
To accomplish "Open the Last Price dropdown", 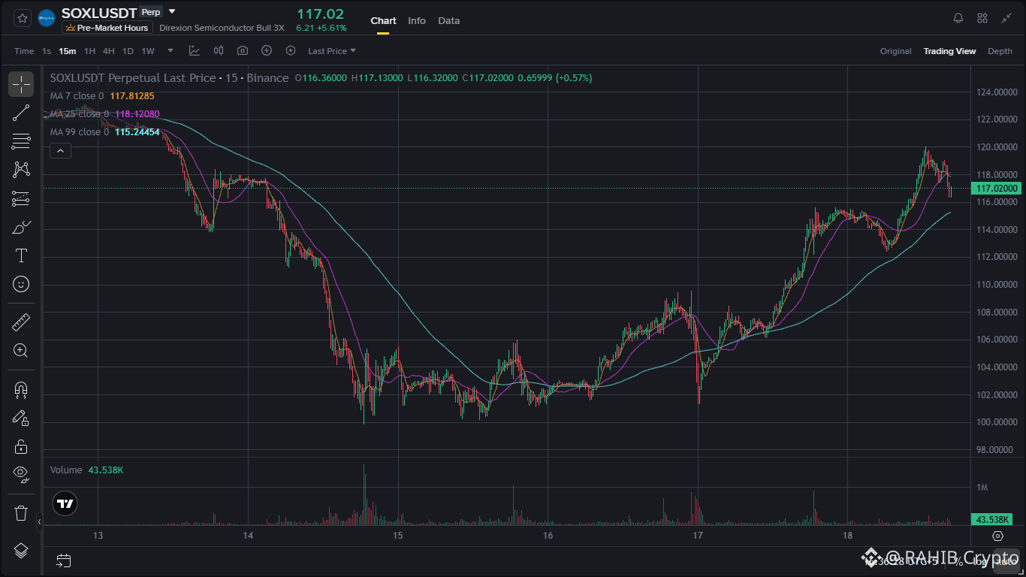I will (332, 51).
